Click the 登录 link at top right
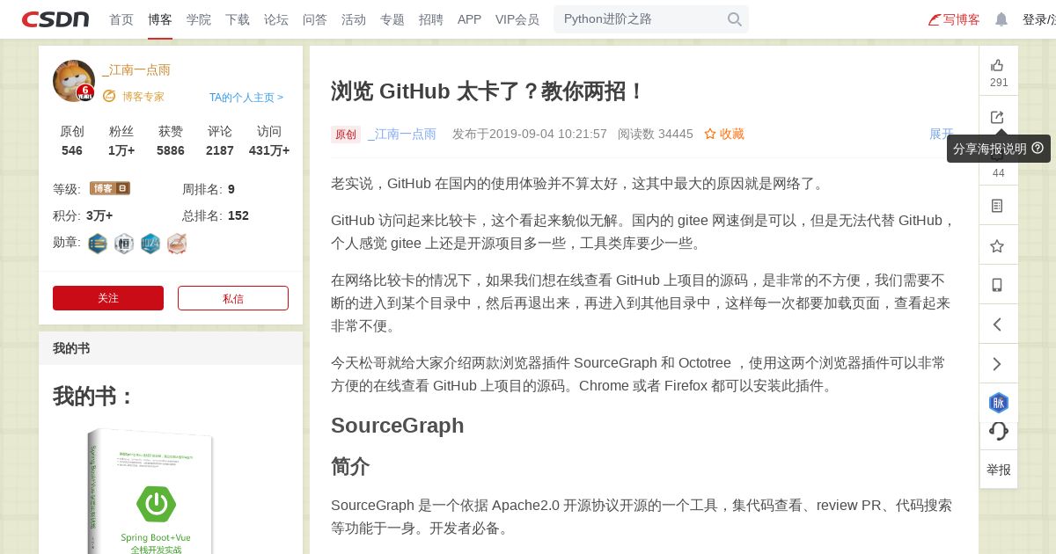This screenshot has height=554, width=1056. 1034,19
